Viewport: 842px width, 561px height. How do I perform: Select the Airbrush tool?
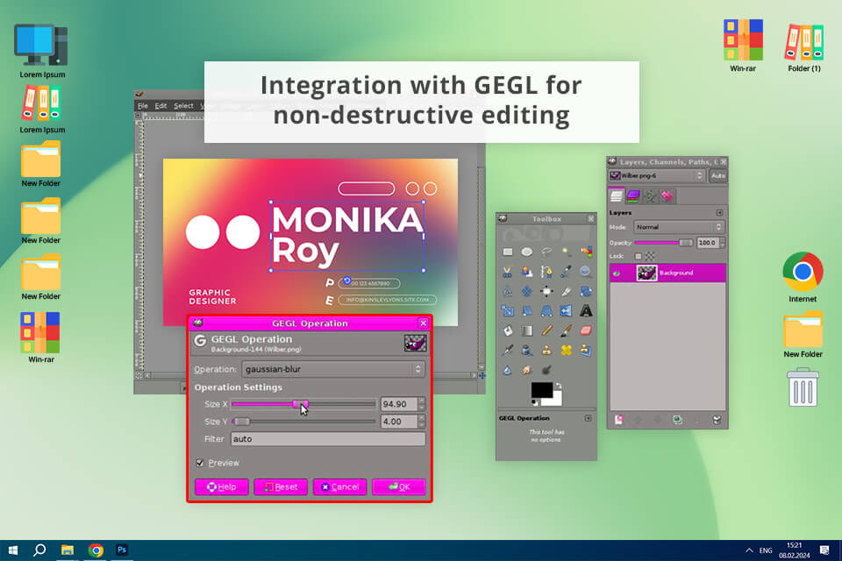pyautogui.click(x=508, y=351)
